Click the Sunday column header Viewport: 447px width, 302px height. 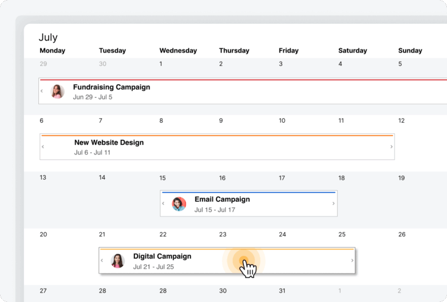pyautogui.click(x=410, y=51)
